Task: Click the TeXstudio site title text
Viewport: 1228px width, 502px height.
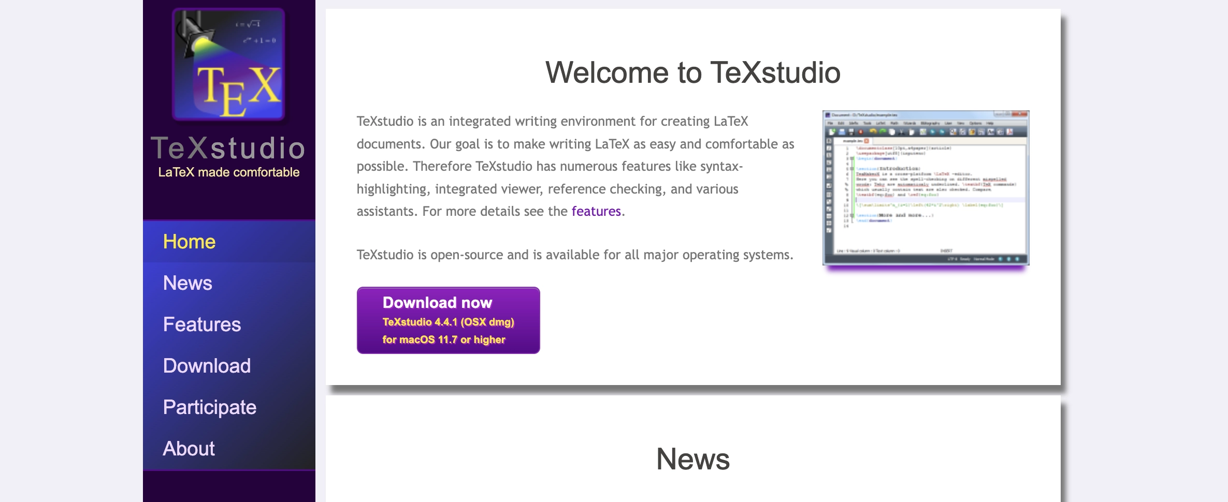Action: click(228, 148)
